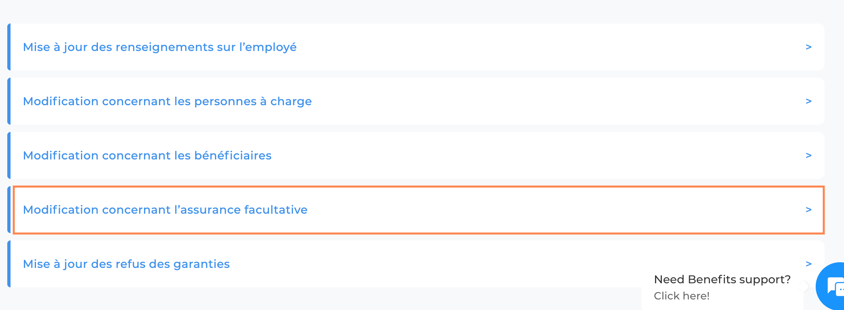Click the "Need Benefits support?" heading
Screen dimensions: 844x310
pos(722,279)
